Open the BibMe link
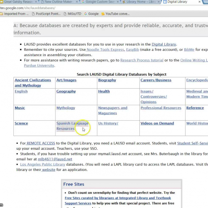 pyautogui.click(x=189, y=50)
